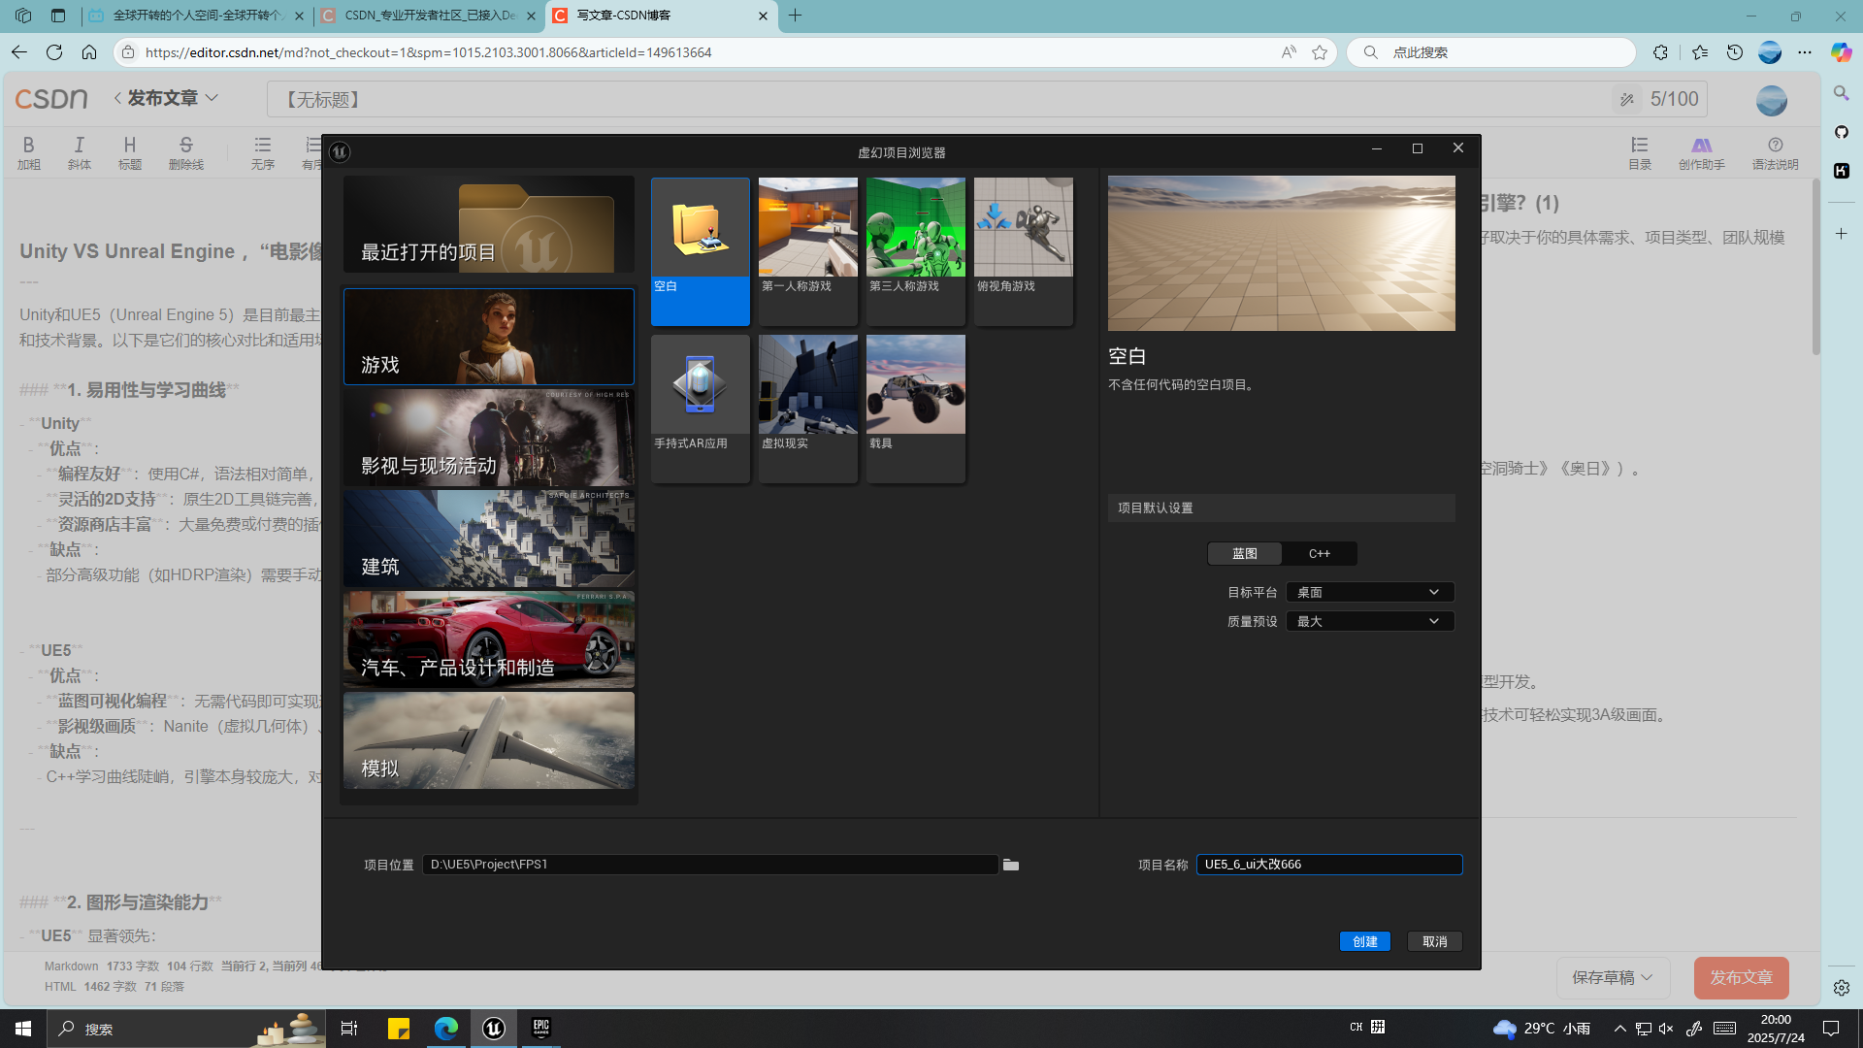Viewport: 1863px width, 1048px height.
Task: Switch to the 建筑 category
Action: click(488, 539)
